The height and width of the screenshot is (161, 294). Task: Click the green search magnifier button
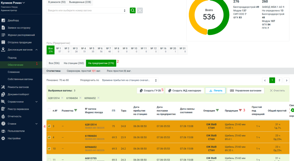click(133, 10)
